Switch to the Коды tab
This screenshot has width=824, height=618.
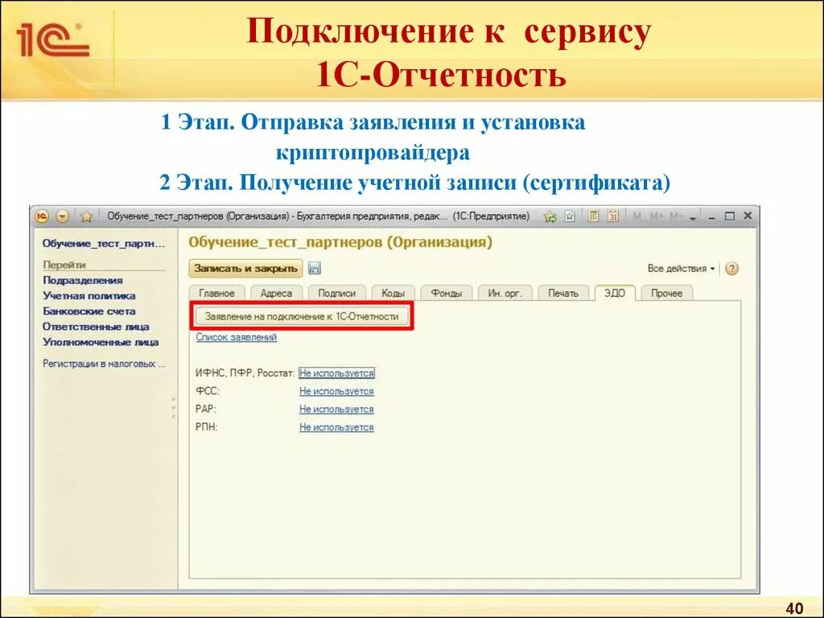coord(393,293)
